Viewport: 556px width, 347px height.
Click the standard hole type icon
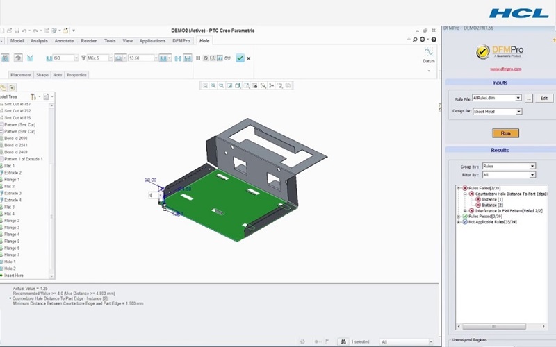click(x=18, y=58)
